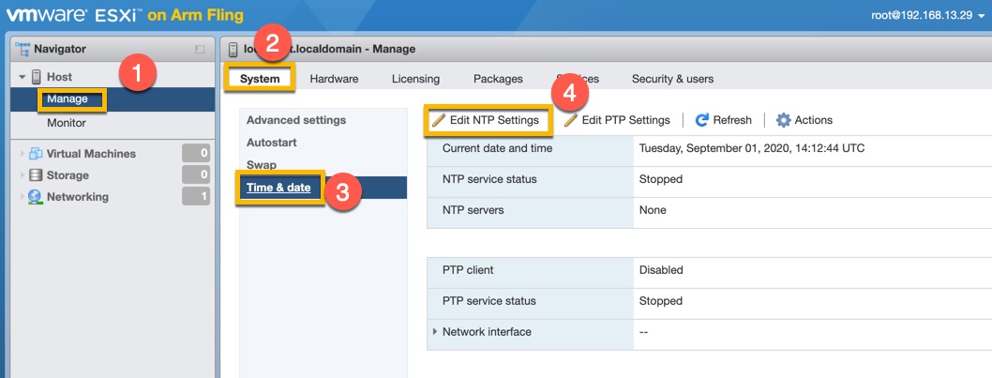This screenshot has height=378, width=992.
Task: Open Virtual Machines in the Navigator
Action: (91, 154)
